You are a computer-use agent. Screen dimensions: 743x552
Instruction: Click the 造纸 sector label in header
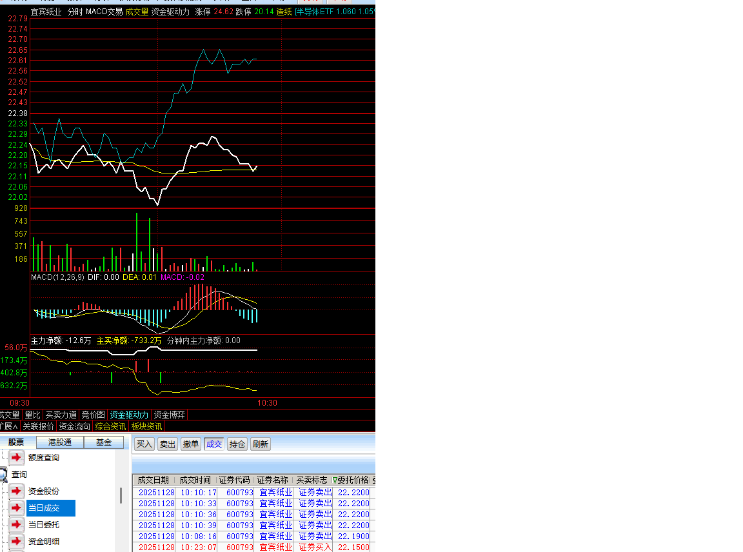tap(284, 12)
